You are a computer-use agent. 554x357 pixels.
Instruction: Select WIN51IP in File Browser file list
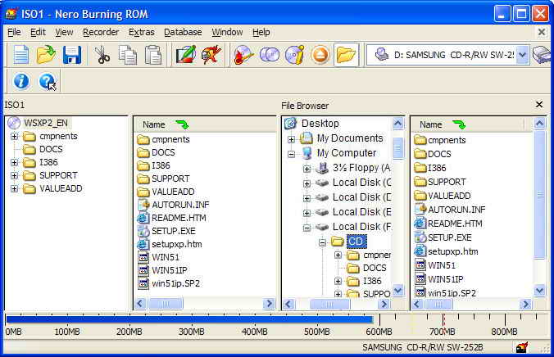pyautogui.click(x=446, y=279)
